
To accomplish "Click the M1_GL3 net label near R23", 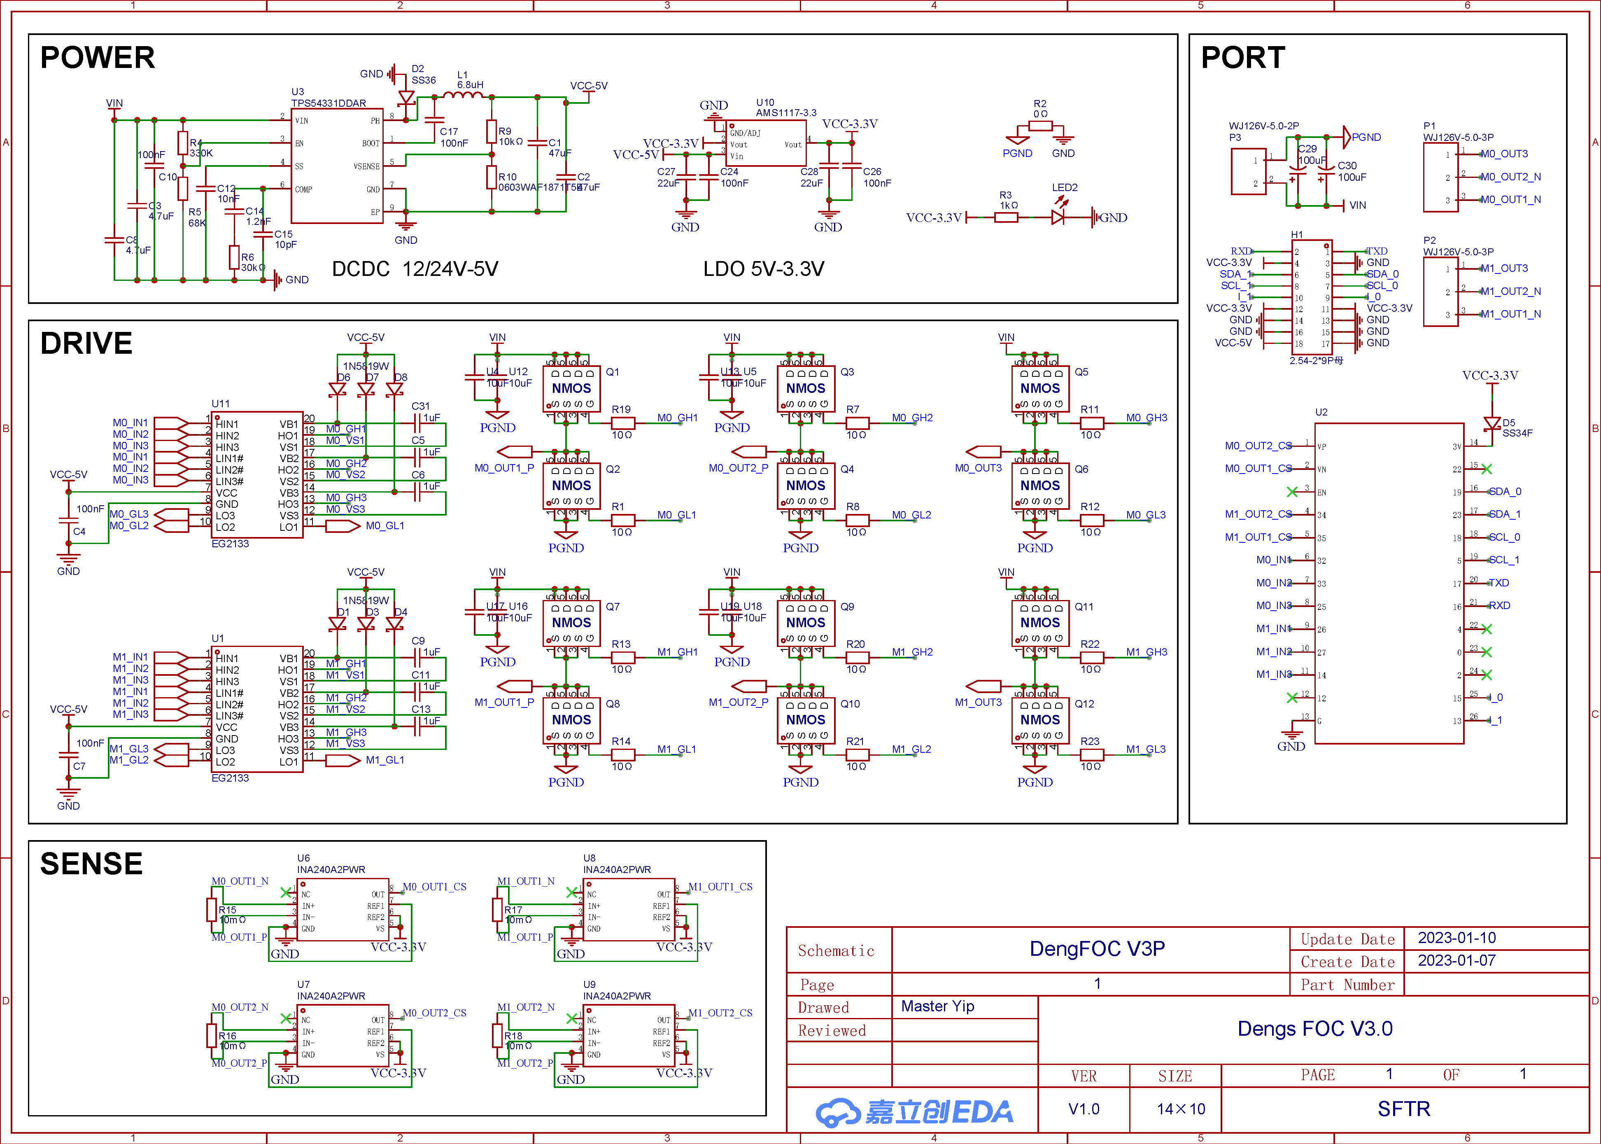I will [x=1146, y=749].
